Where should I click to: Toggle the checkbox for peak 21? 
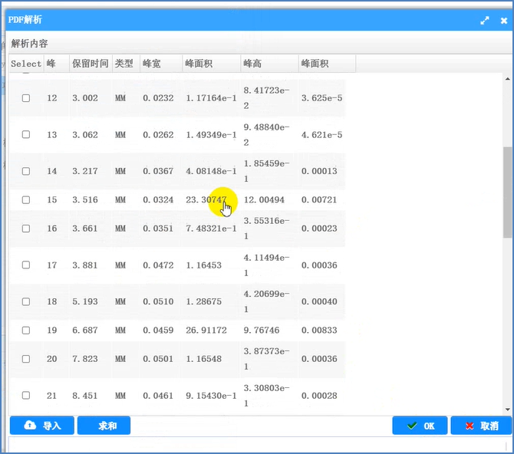click(26, 395)
